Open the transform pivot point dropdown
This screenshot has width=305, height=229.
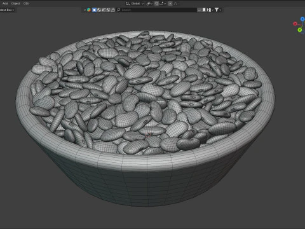pyautogui.click(x=149, y=4)
